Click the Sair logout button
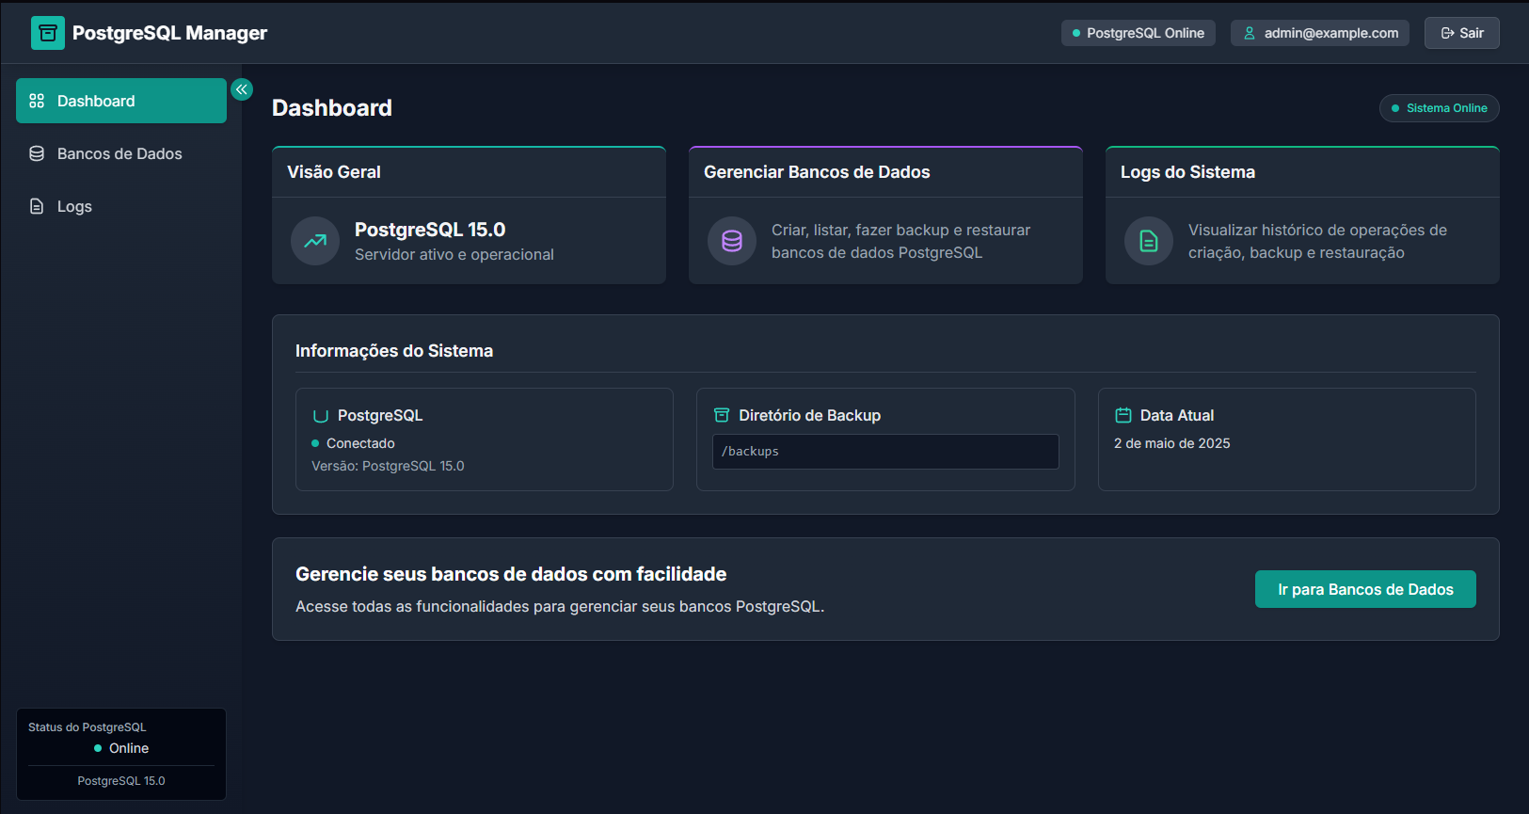Image resolution: width=1529 pixels, height=814 pixels. (x=1461, y=33)
